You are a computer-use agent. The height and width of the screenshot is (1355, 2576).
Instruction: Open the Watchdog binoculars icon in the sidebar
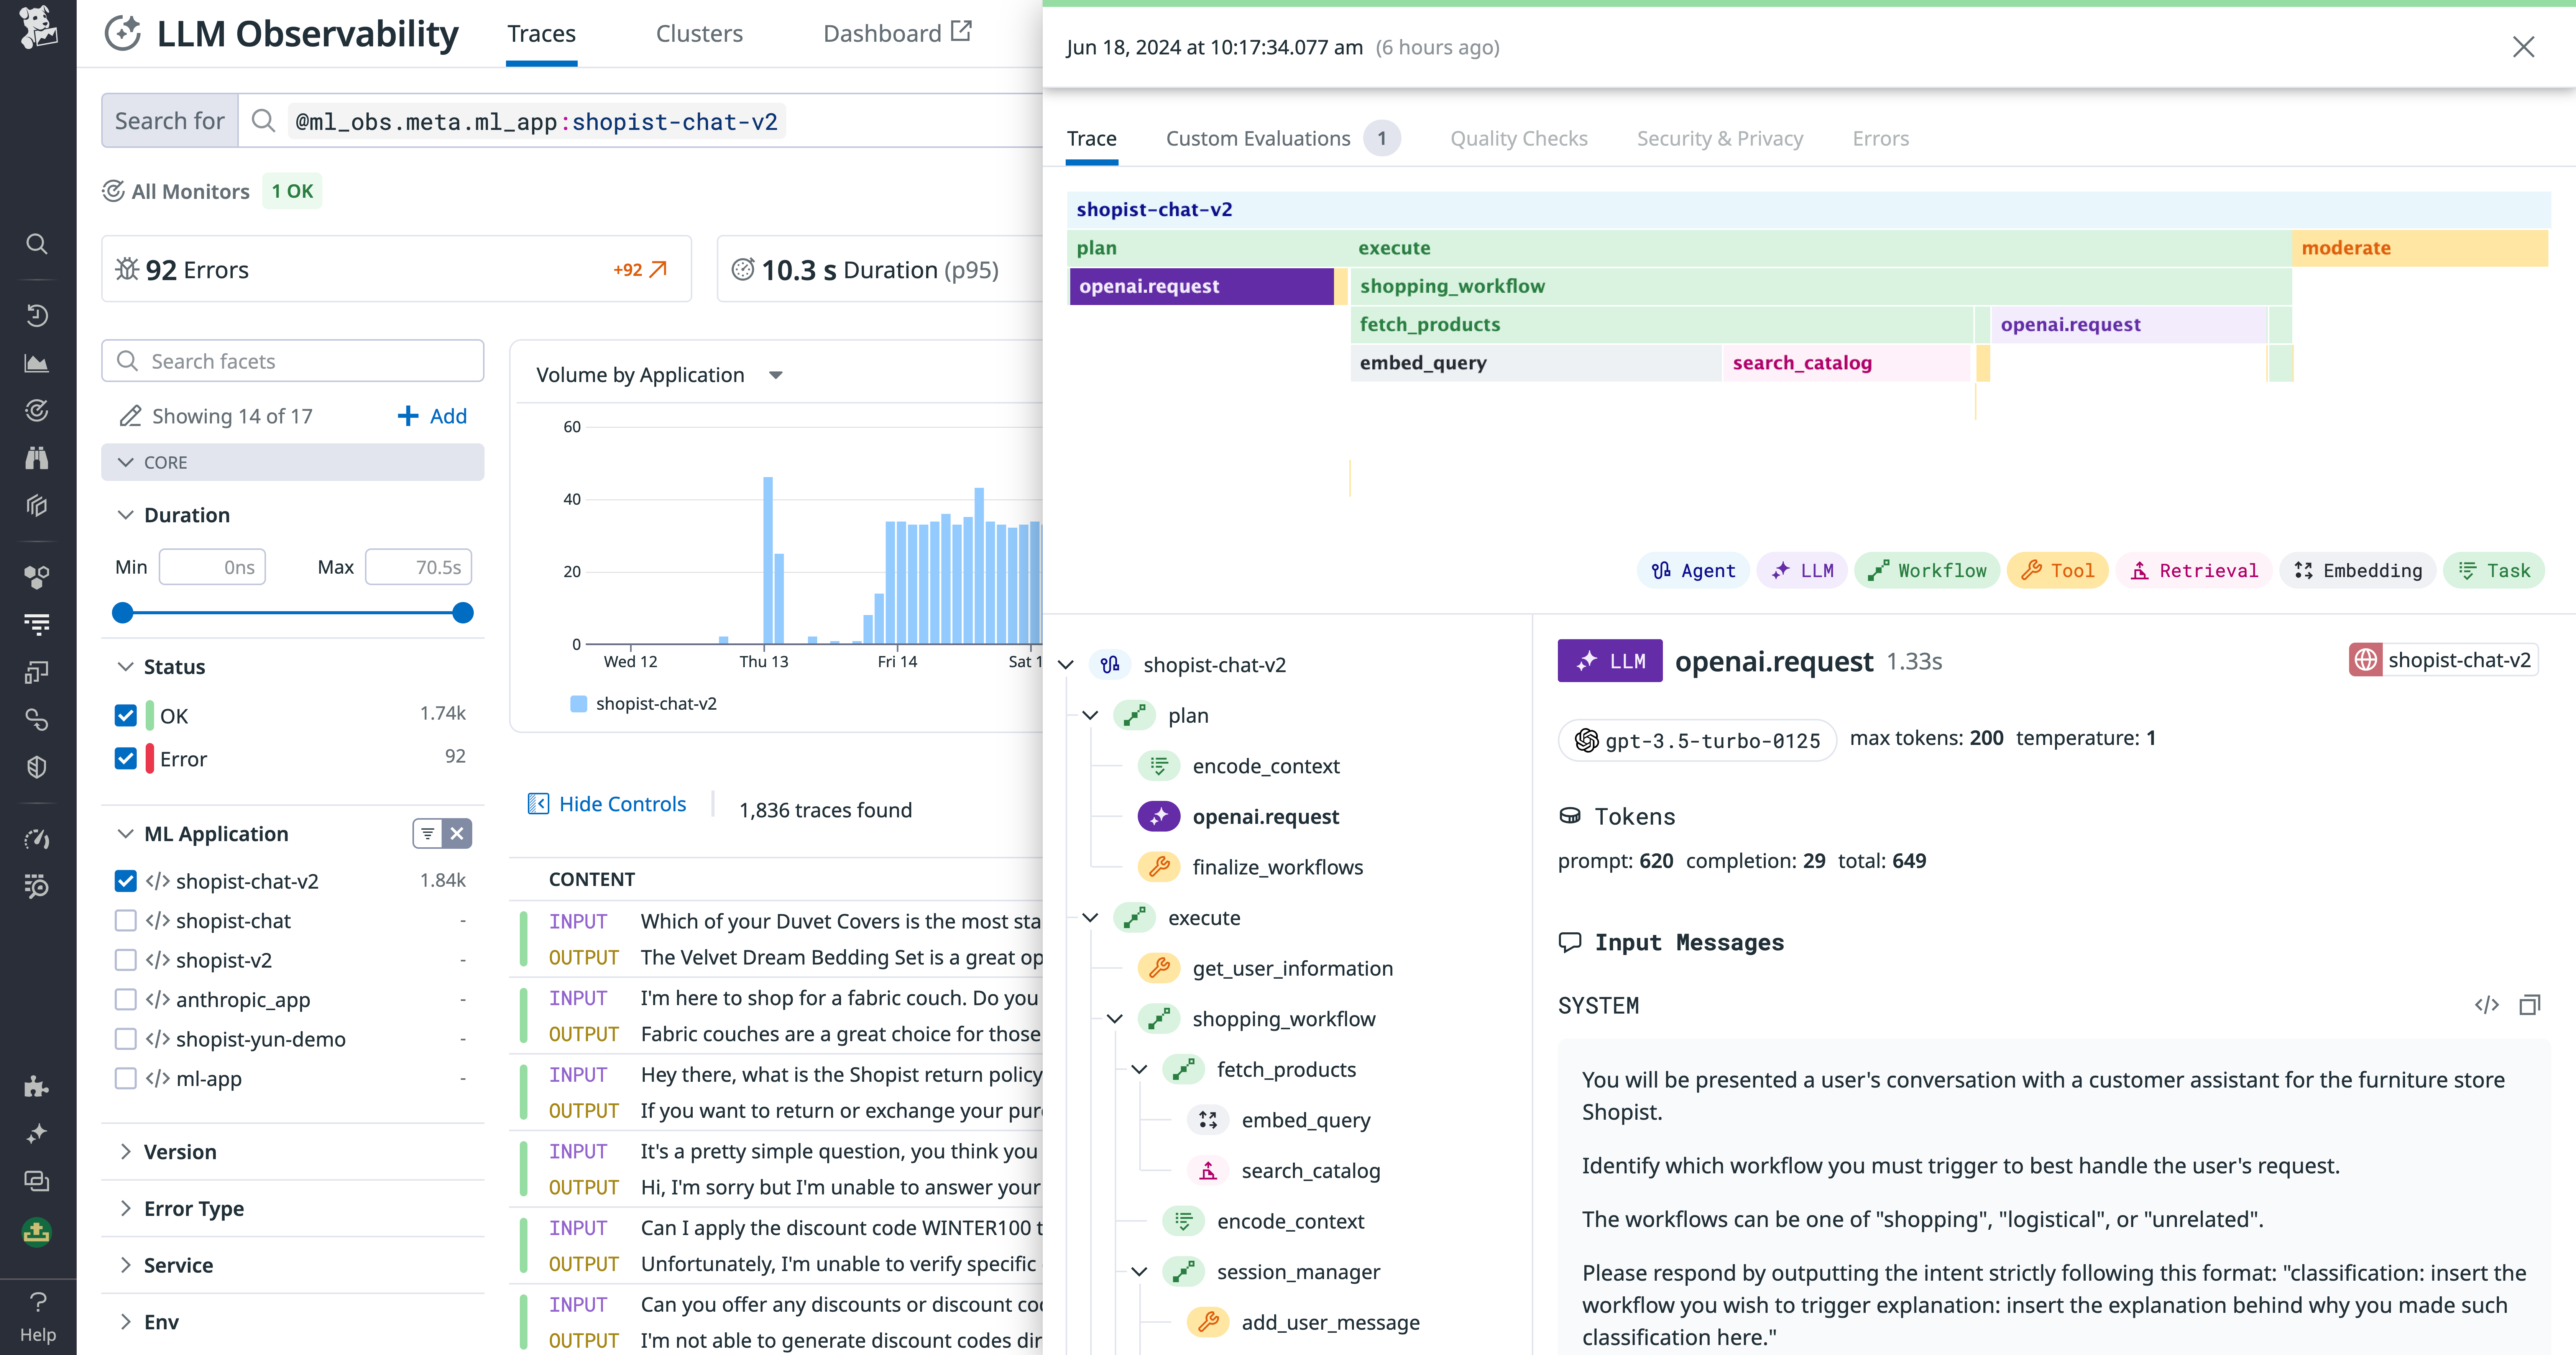tap(37, 457)
